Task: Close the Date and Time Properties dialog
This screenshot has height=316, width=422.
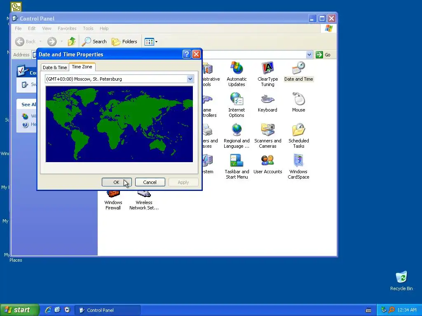Action: 197,54
